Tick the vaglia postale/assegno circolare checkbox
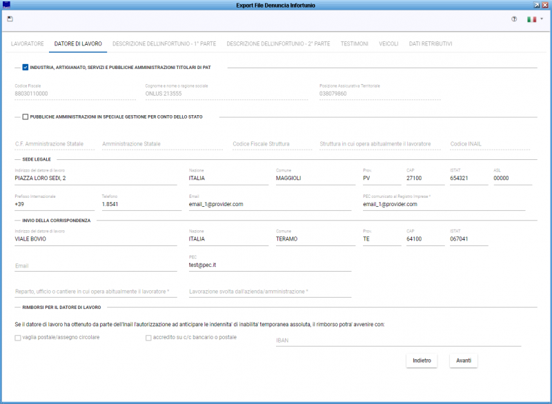Image resolution: width=552 pixels, height=404 pixels. pos(18,338)
